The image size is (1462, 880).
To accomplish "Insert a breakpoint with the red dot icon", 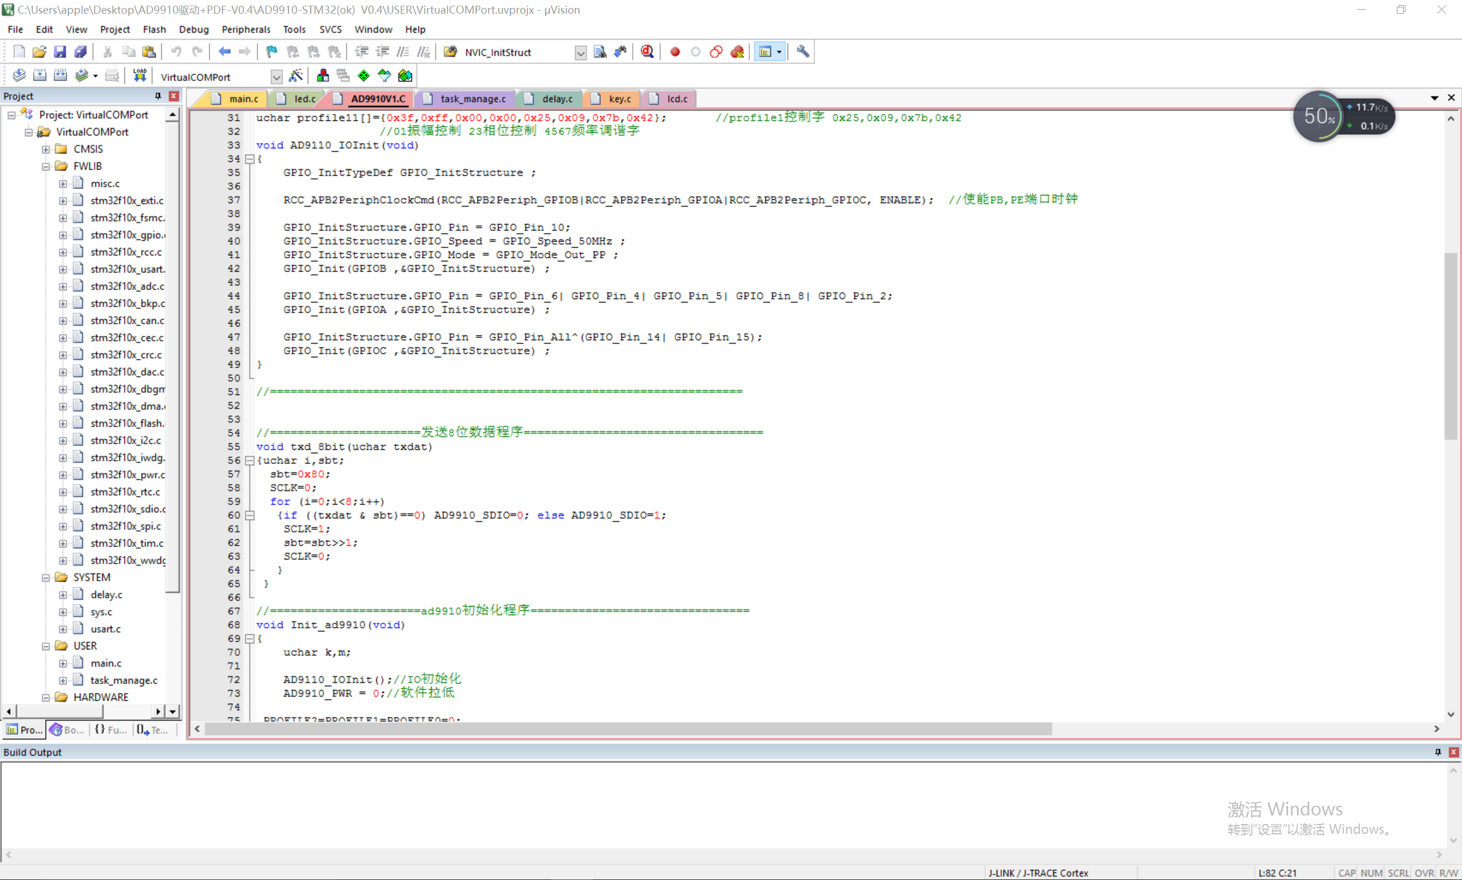I will tap(674, 51).
